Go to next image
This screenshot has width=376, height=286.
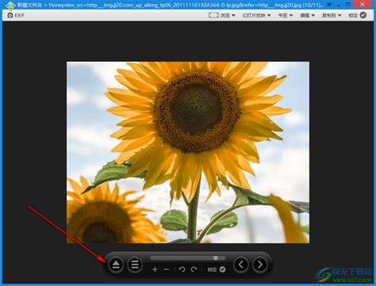(x=260, y=265)
